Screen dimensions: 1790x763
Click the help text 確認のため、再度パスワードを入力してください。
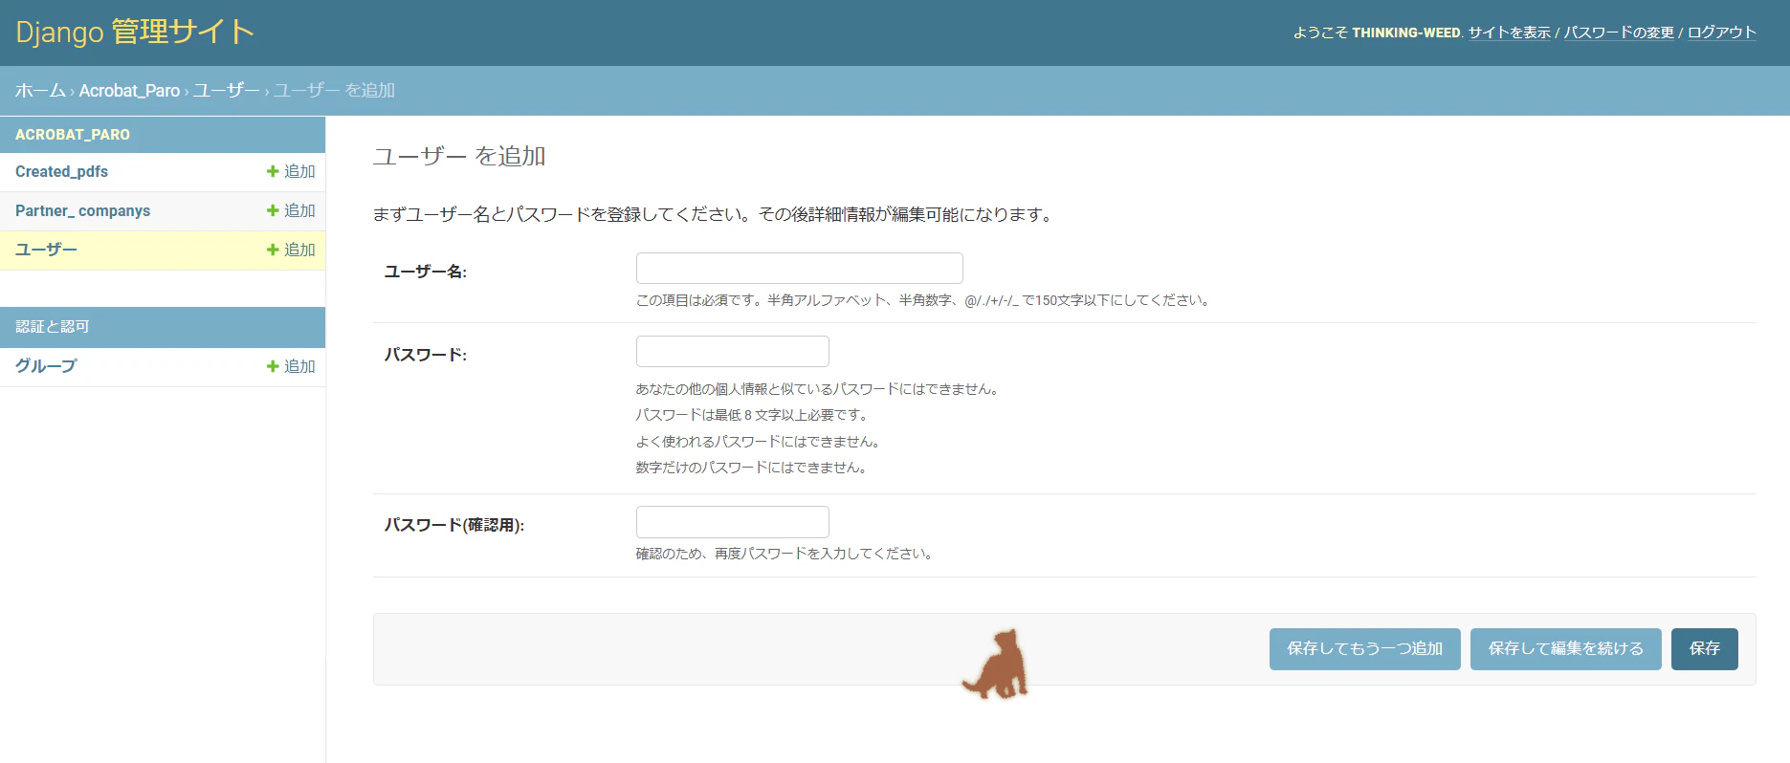[x=785, y=554]
